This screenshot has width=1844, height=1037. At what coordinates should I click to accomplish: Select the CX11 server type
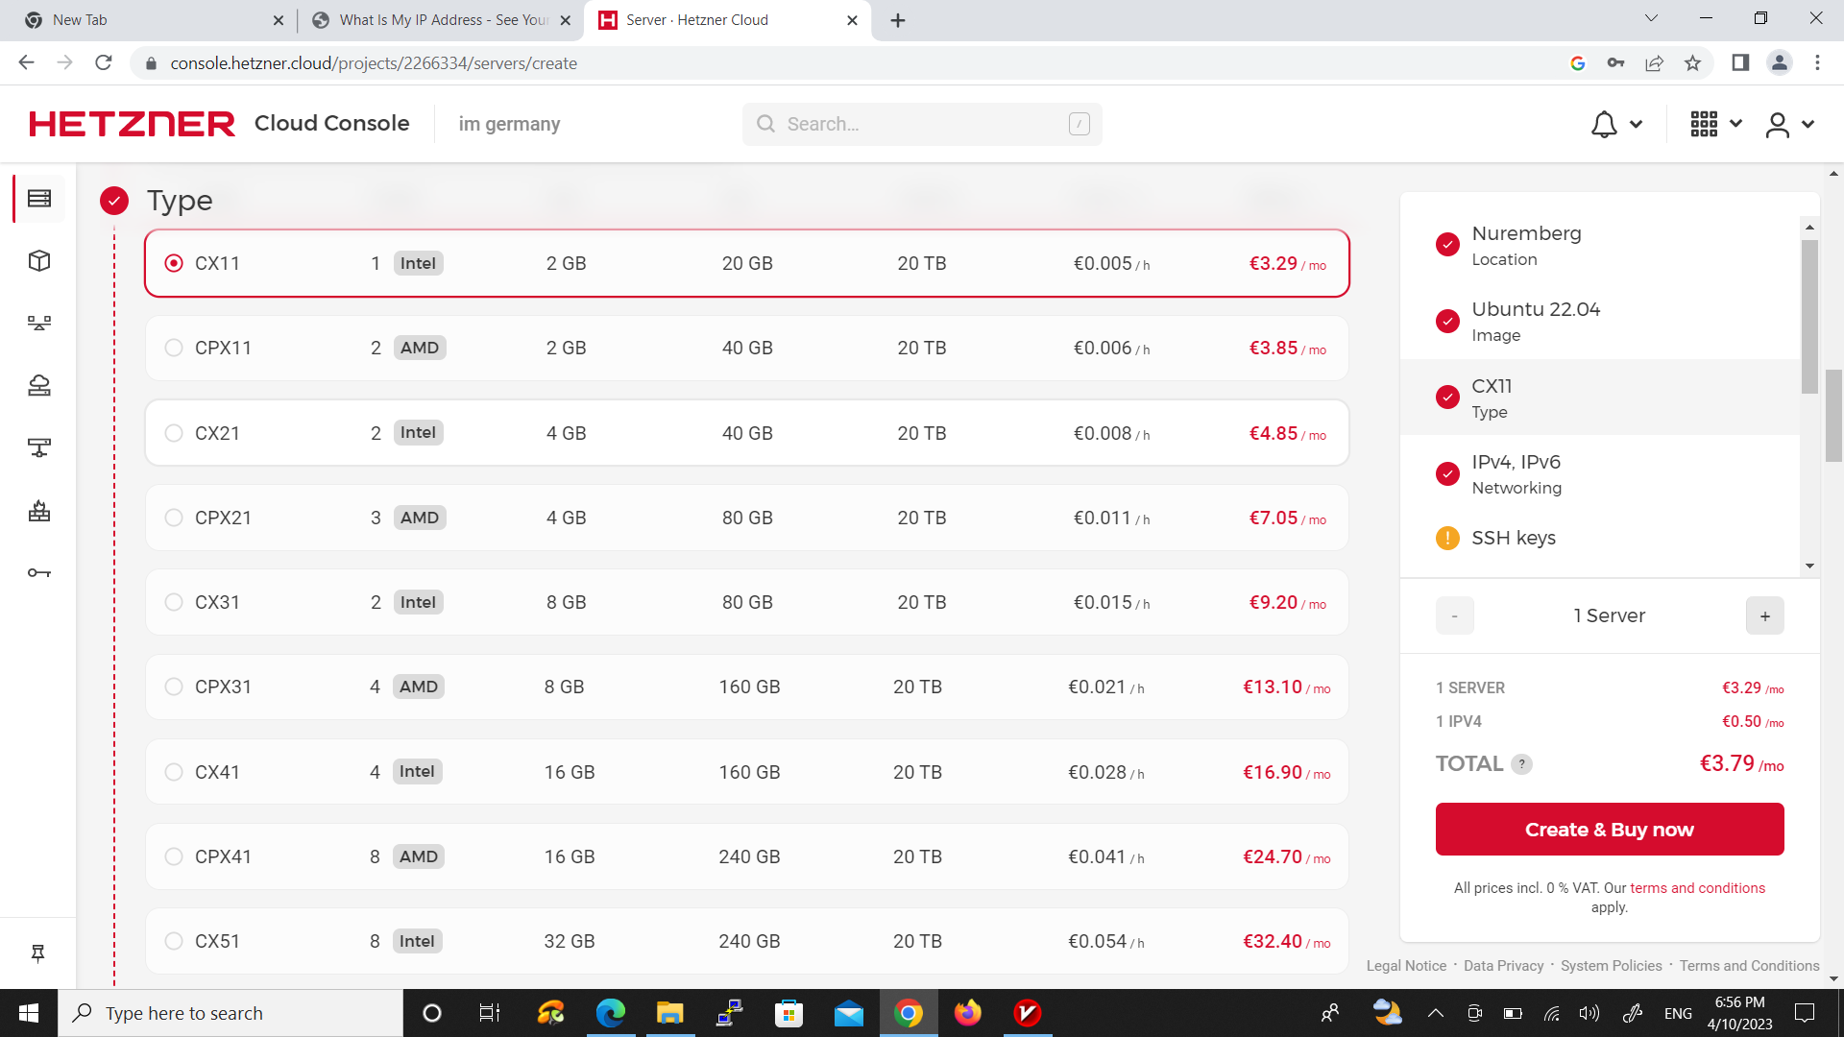[x=747, y=263]
